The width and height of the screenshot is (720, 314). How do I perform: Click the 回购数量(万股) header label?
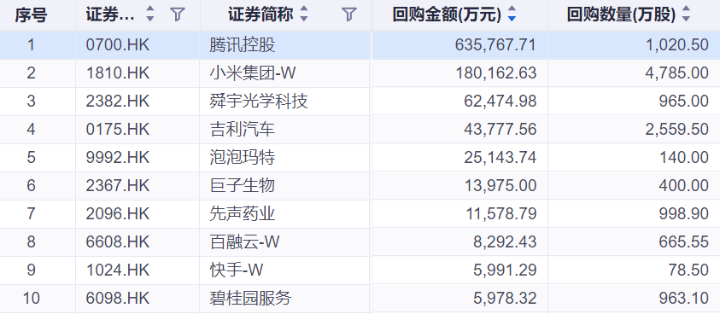(621, 15)
